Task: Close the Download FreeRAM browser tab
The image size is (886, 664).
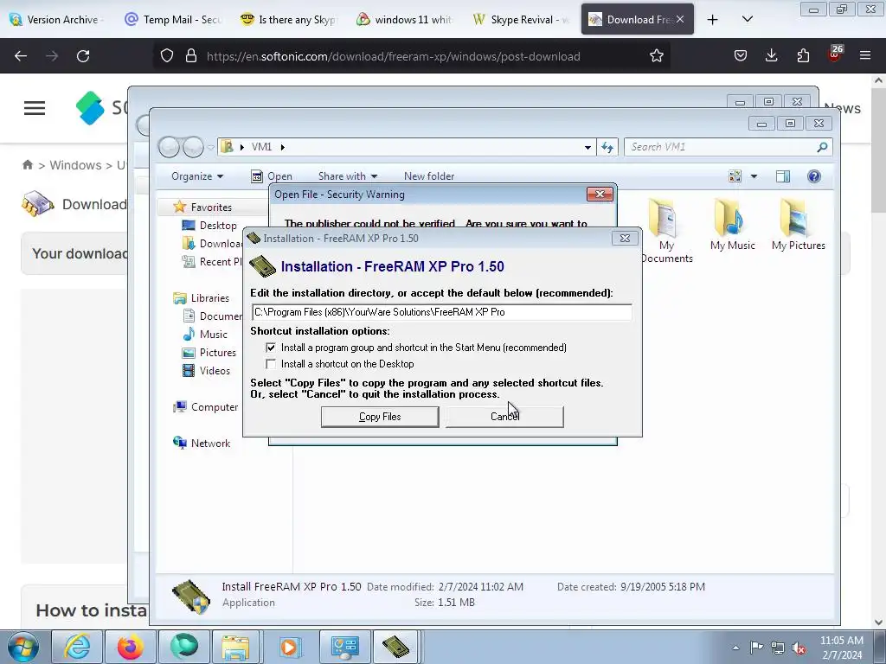Action: click(x=680, y=19)
